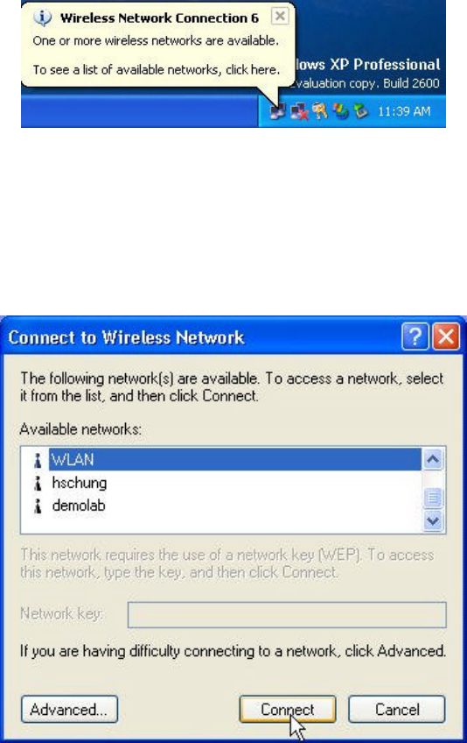Click into the Network key field
This screenshot has height=743, width=467.
point(287,614)
